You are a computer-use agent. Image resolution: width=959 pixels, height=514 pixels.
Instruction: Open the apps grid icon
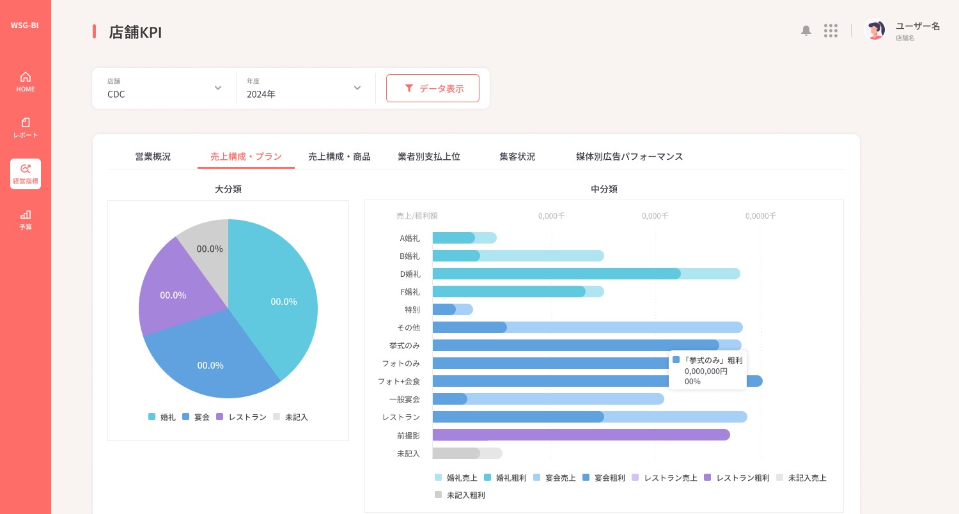click(830, 31)
